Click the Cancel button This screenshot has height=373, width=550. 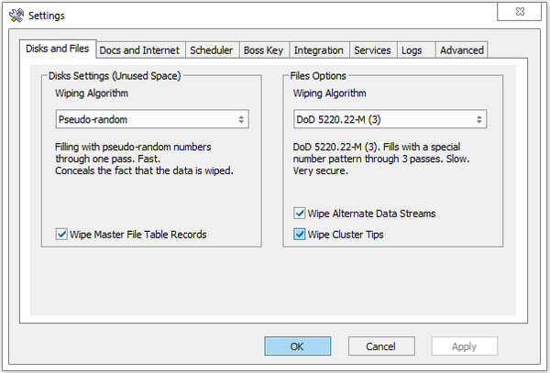point(381,346)
